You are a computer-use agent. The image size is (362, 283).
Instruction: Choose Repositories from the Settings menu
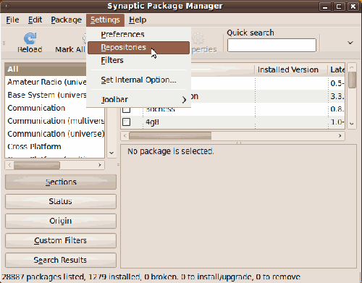point(138,48)
